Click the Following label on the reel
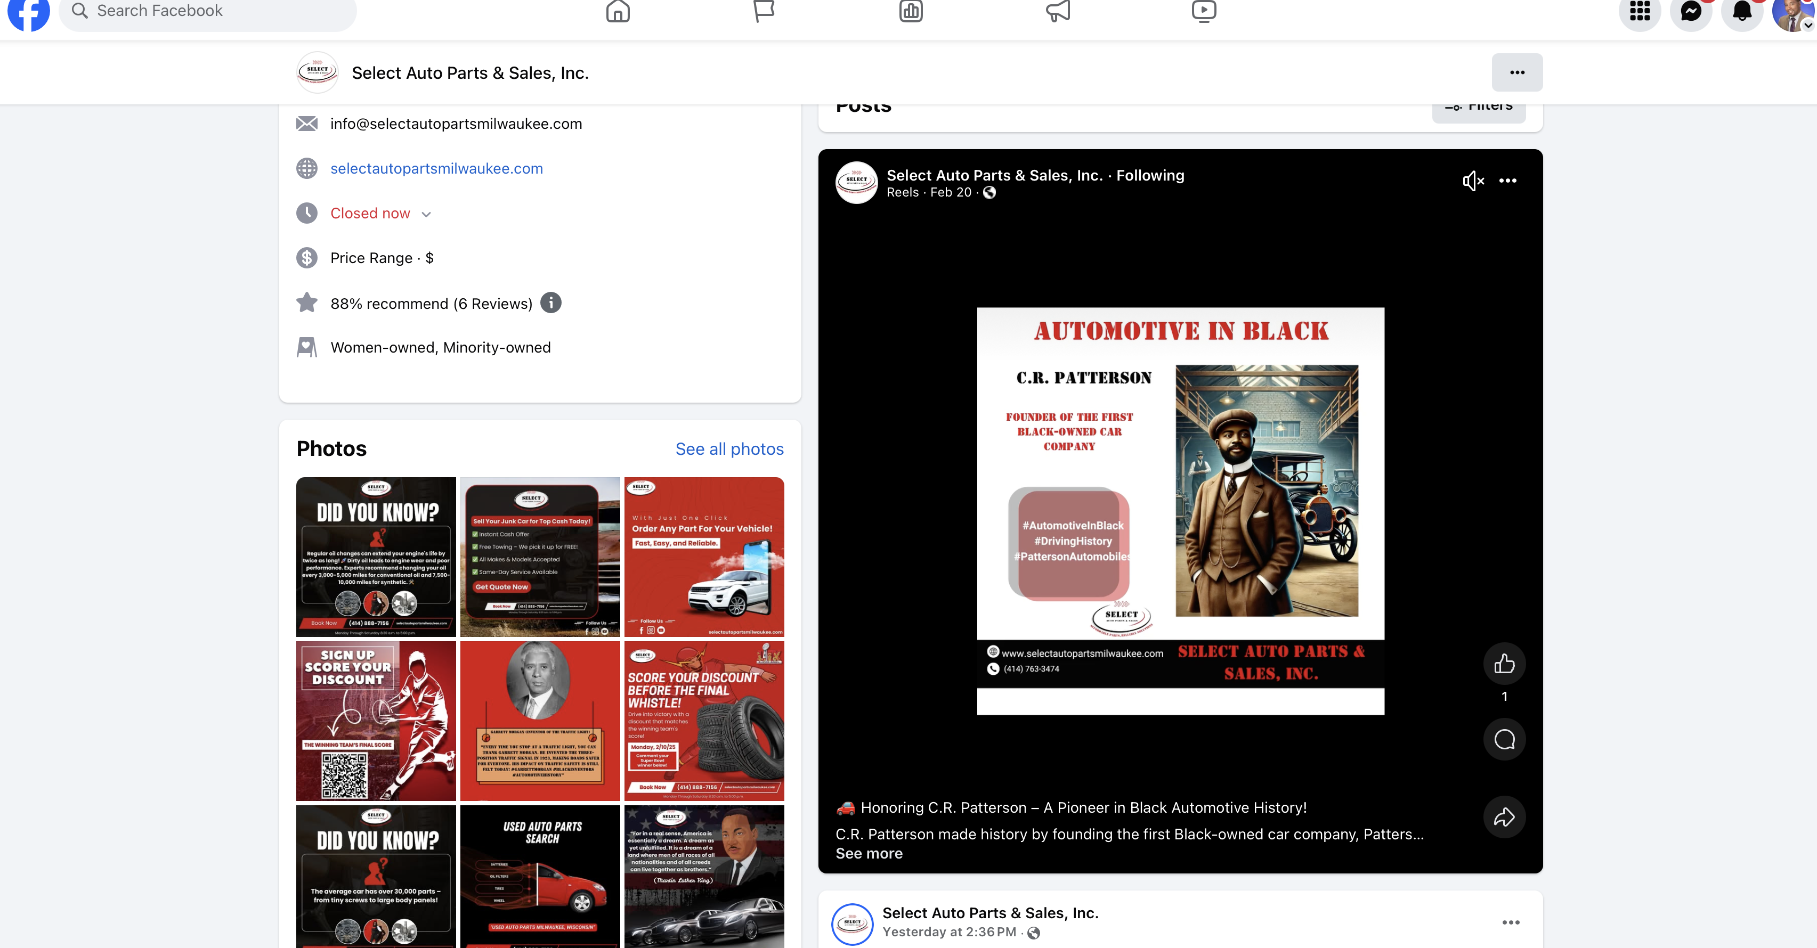The height and width of the screenshot is (948, 1817). [x=1150, y=175]
